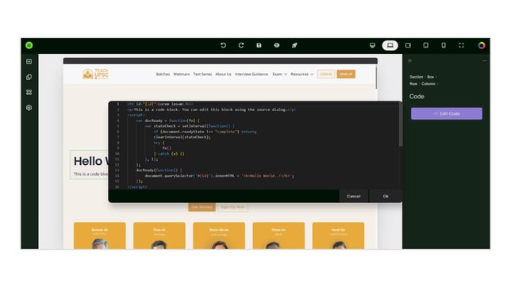Minimize right panel using dash icon
Screen dimensions: 511x287
tap(485, 60)
